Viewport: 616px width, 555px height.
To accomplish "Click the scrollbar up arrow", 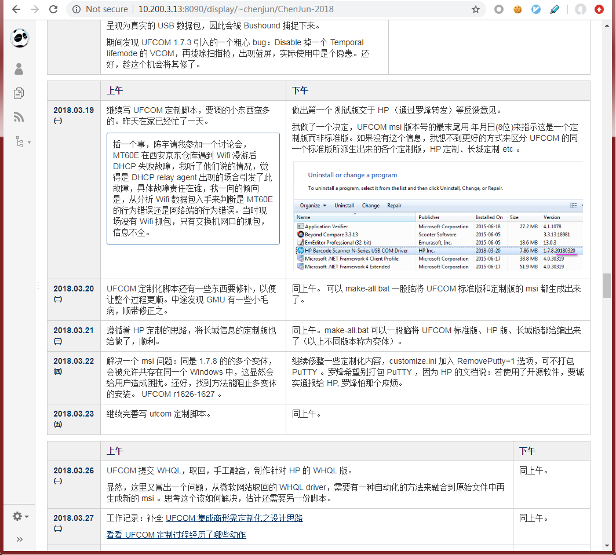I will tap(607, 25).
